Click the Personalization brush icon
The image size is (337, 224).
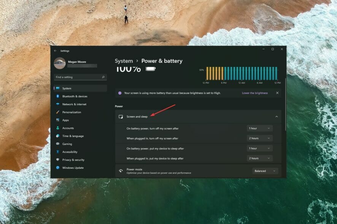point(58,112)
